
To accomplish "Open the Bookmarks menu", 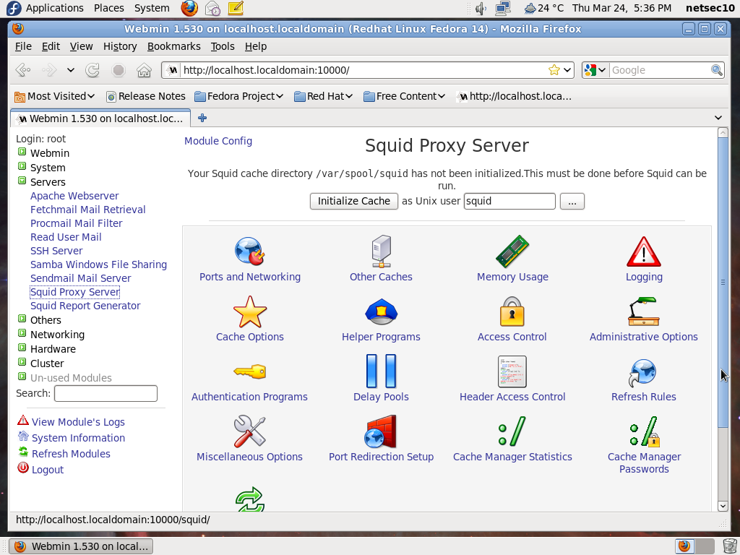I will [173, 46].
